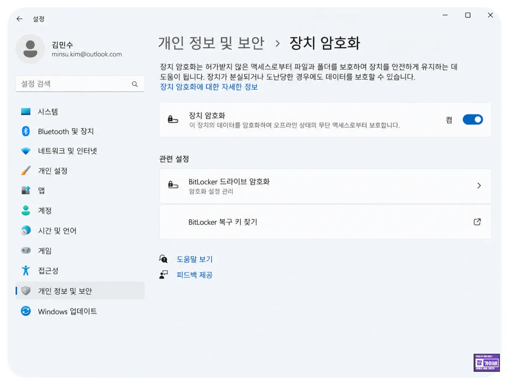509x385 pixels.
Task: Open 장치 암호화에 대한 자세한 정보 link
Action: point(209,87)
